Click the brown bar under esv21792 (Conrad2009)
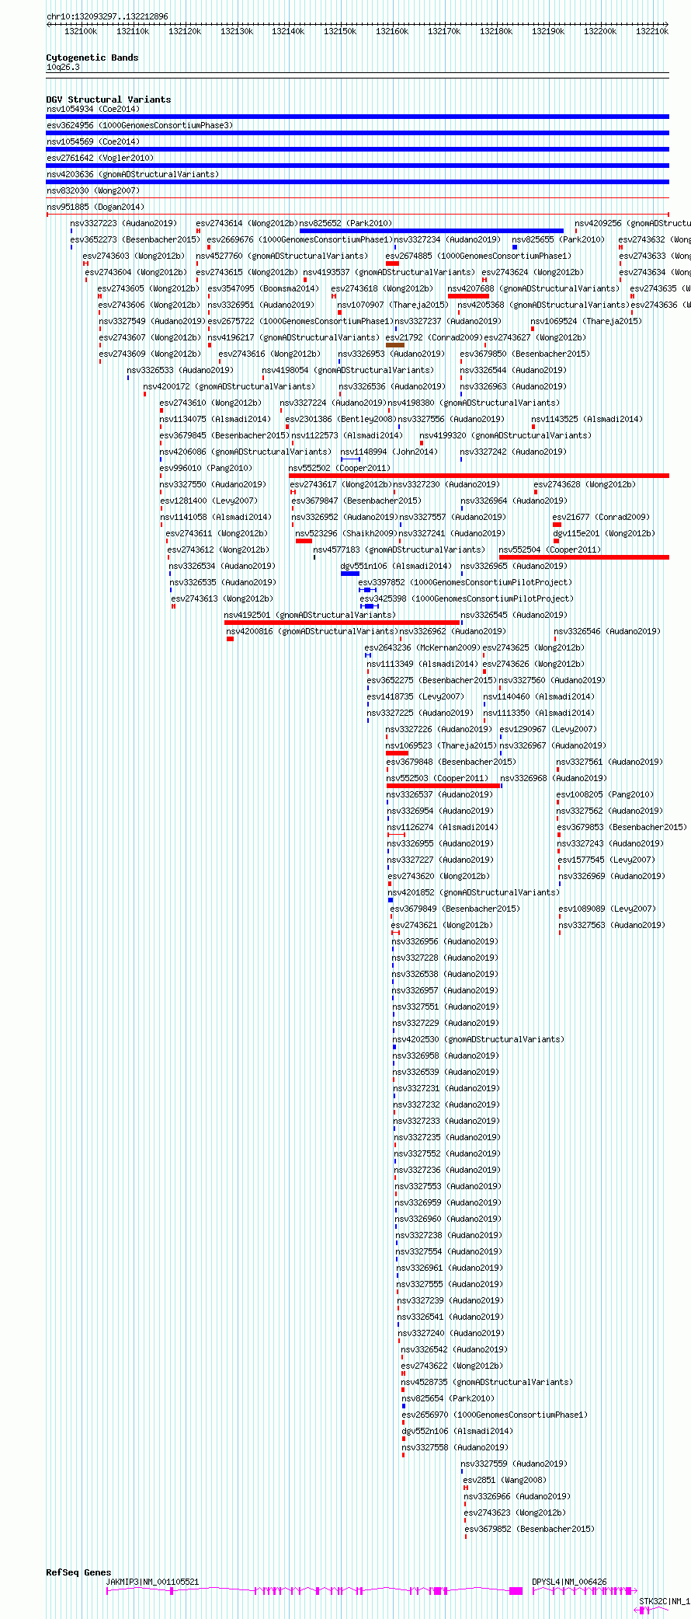 tap(395, 345)
